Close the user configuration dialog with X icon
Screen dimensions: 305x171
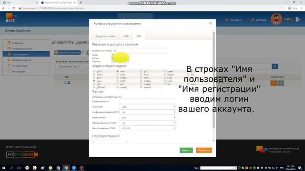point(210,23)
